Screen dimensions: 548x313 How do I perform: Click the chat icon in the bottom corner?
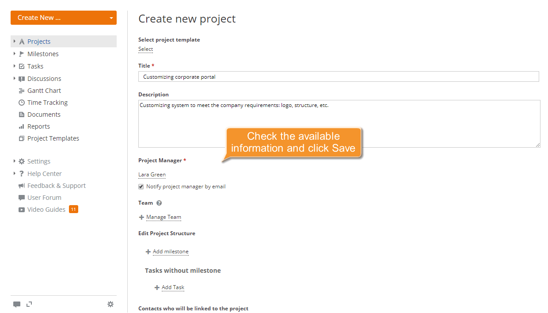pyautogui.click(x=16, y=304)
